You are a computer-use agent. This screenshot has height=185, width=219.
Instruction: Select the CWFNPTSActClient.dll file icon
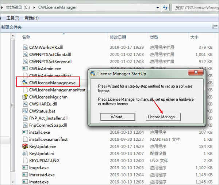[25, 54]
